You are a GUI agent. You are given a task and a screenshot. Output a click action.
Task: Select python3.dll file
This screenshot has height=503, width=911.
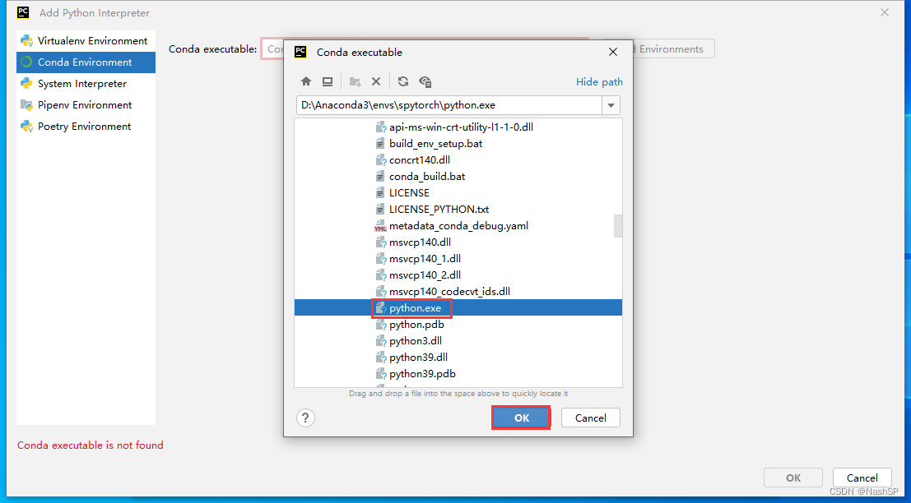416,340
